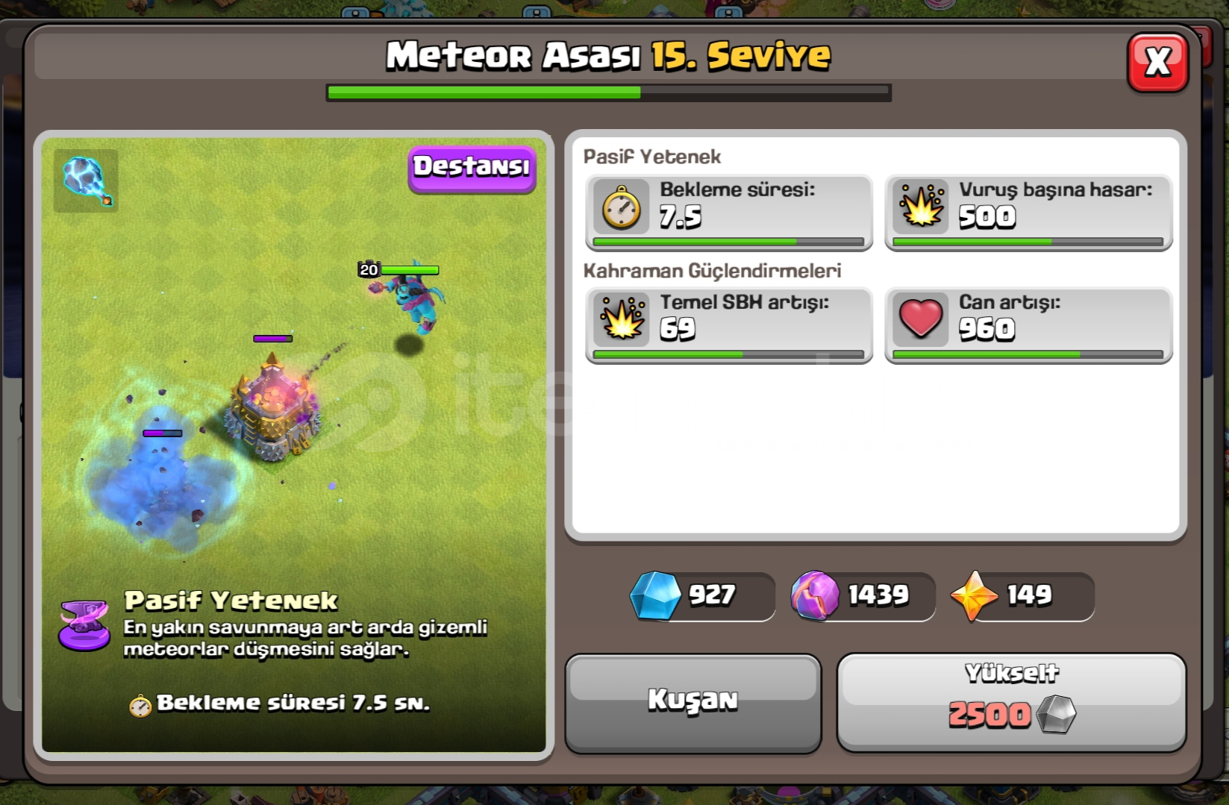This screenshot has height=805, width=1229.
Task: Click the Meteor Staff equipment icon
Action: click(x=86, y=181)
